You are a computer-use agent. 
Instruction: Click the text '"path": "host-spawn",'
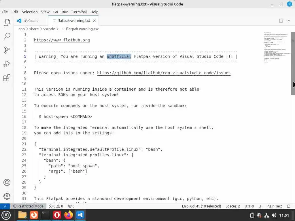click(x=74, y=166)
